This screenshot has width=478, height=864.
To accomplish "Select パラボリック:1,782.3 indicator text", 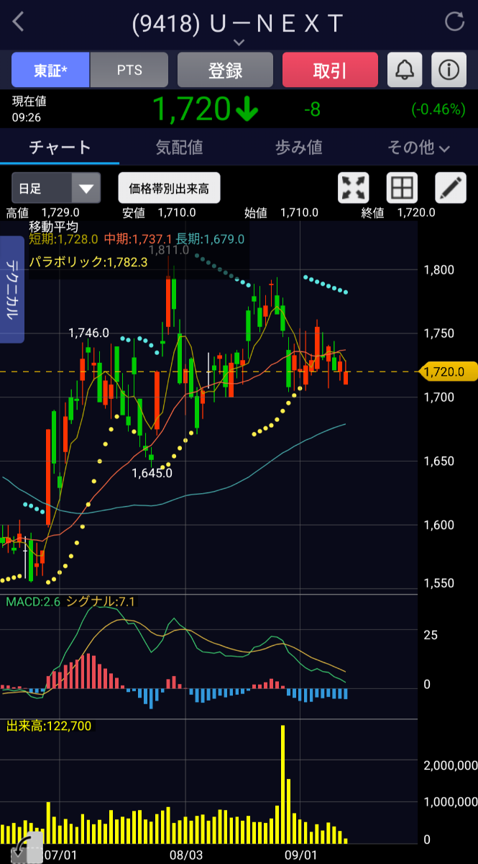I will 88,262.
